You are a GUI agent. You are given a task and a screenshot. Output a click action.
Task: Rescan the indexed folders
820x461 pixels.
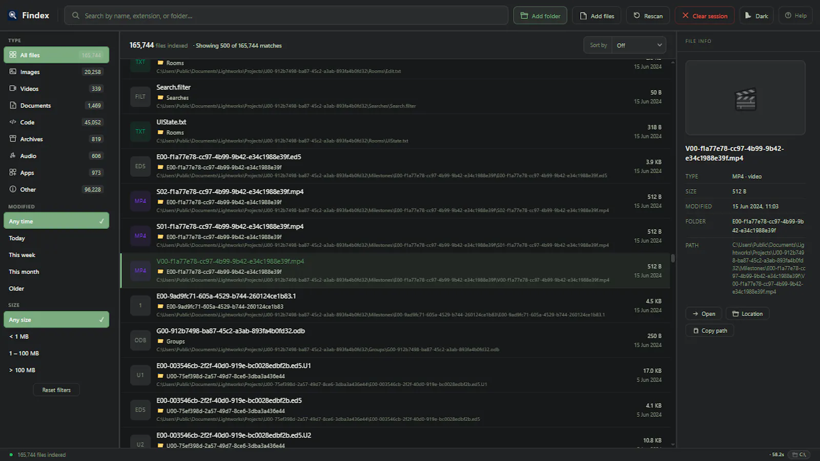648,16
